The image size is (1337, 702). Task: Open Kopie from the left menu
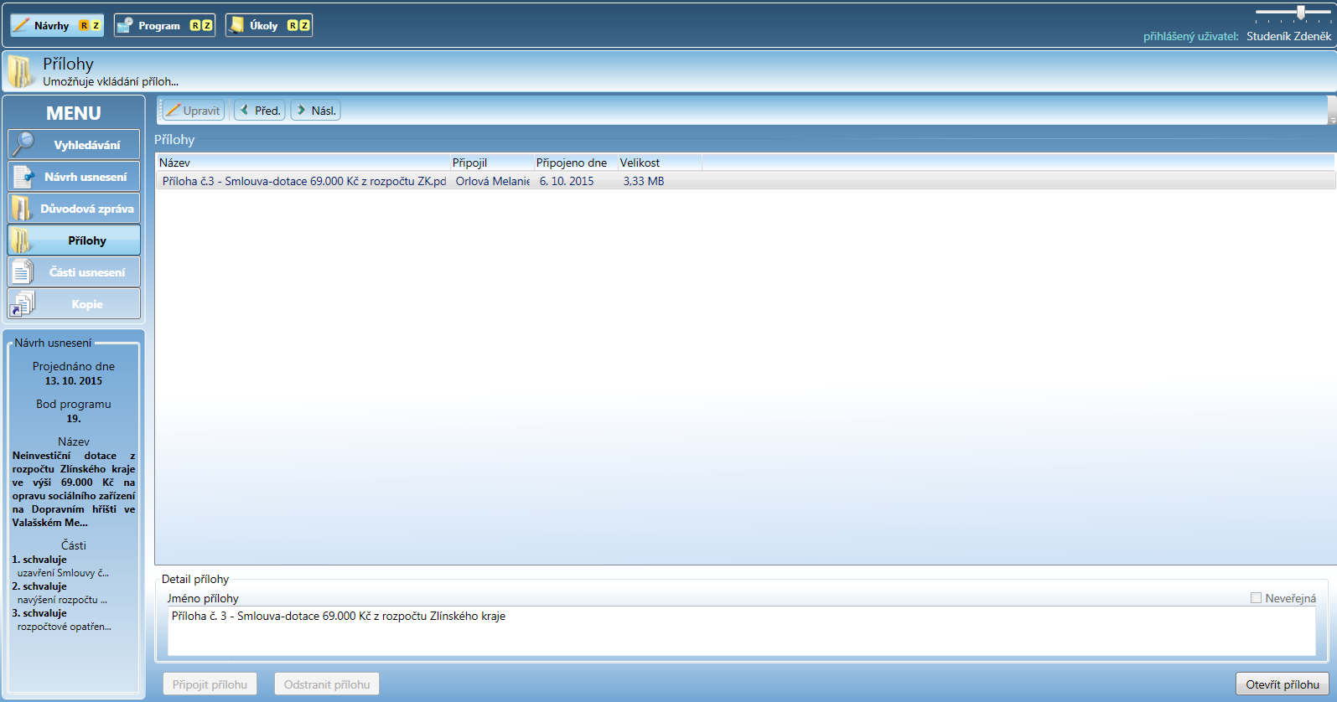pyautogui.click(x=74, y=304)
